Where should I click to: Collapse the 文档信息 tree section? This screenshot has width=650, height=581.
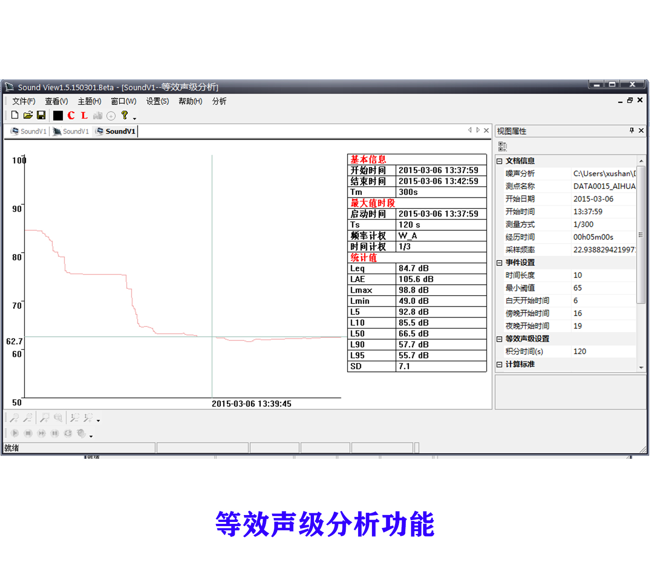499,161
